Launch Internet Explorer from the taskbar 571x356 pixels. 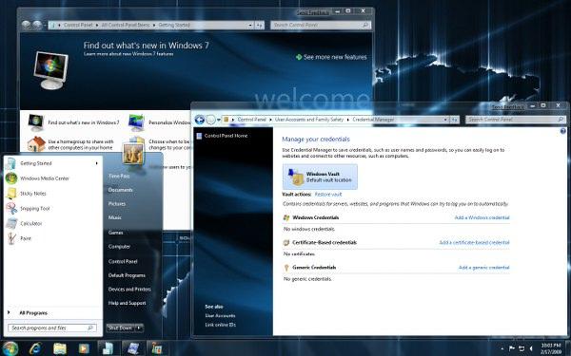(35, 348)
